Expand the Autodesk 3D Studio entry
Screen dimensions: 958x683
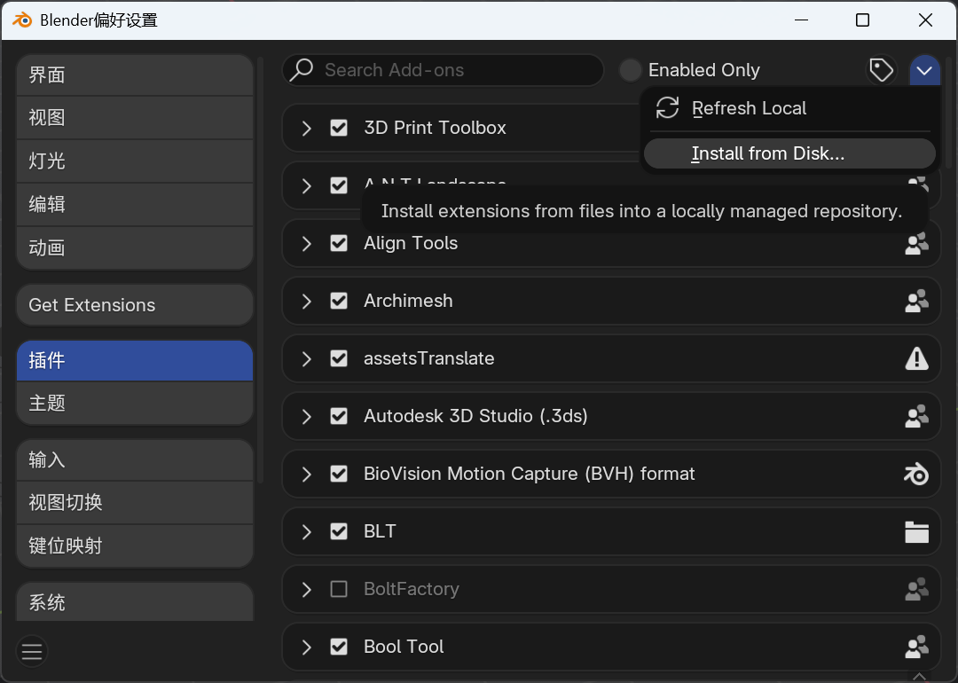pyautogui.click(x=307, y=417)
